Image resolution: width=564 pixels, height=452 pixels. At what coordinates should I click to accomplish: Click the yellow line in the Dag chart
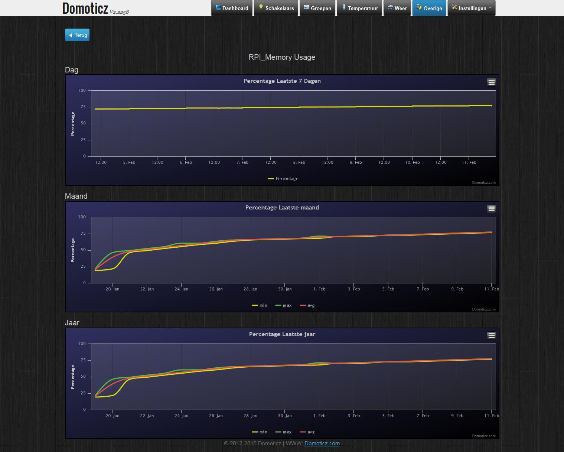293,107
